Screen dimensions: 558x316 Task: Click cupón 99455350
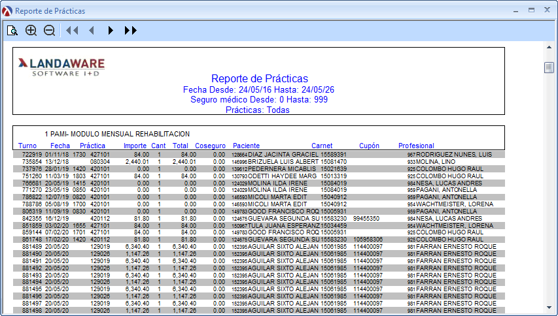(x=366, y=218)
